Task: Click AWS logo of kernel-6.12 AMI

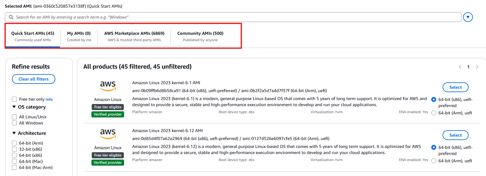Action: [108, 134]
